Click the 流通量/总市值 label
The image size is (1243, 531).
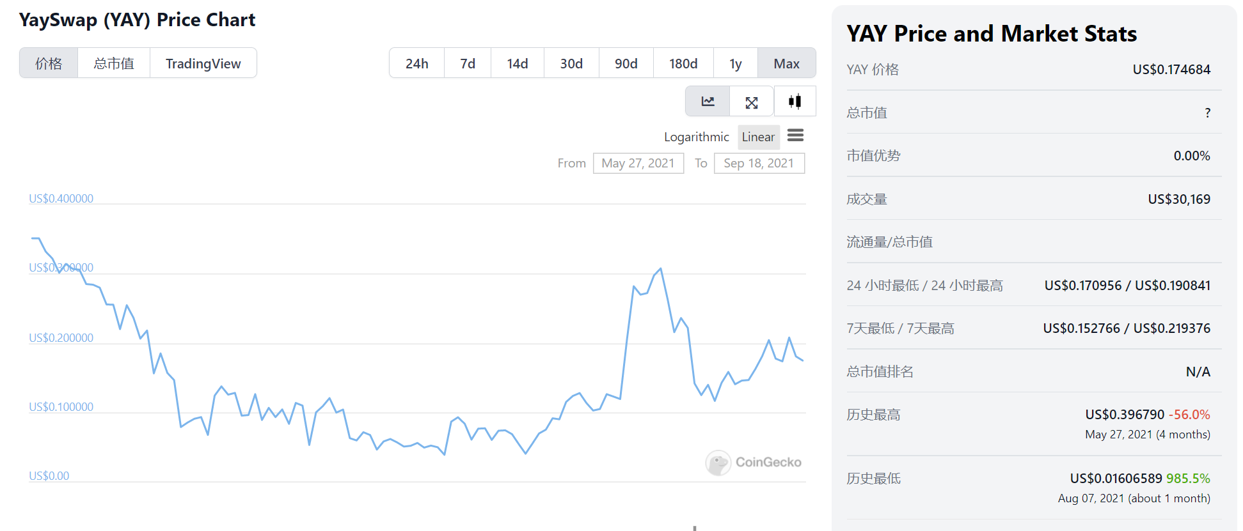click(889, 242)
